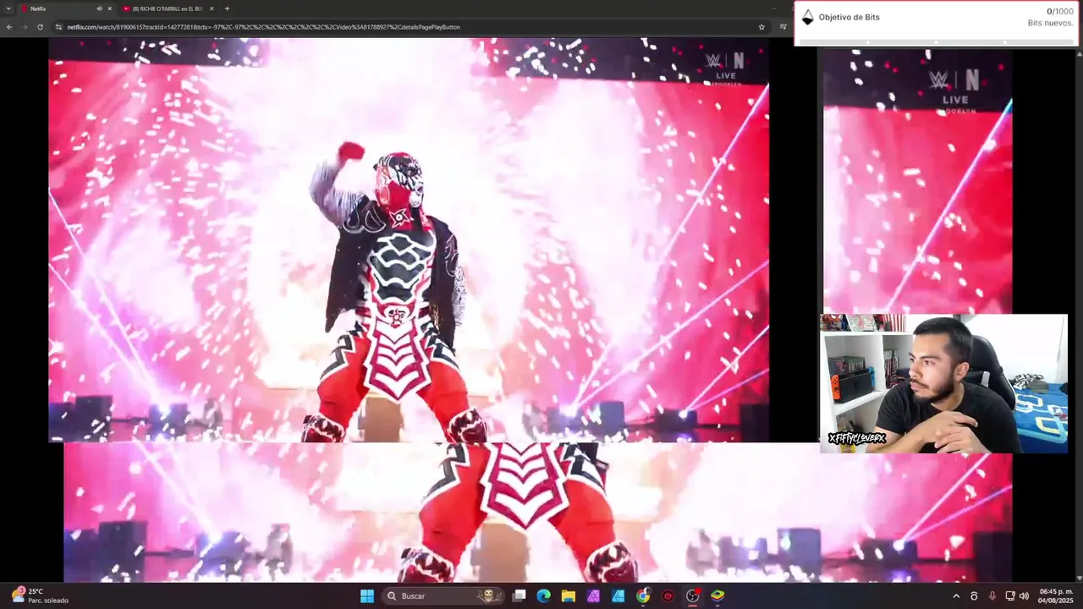The height and width of the screenshot is (609, 1083).
Task: Bookmark this page with the star
Action: [761, 27]
